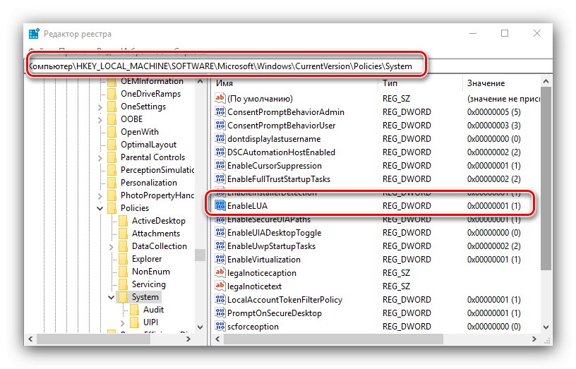Expand the PhotoPropertyHandler node
576x369 pixels.
100,196
